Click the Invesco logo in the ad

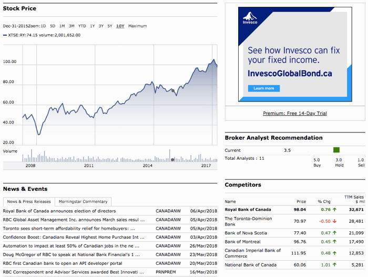click(250, 18)
